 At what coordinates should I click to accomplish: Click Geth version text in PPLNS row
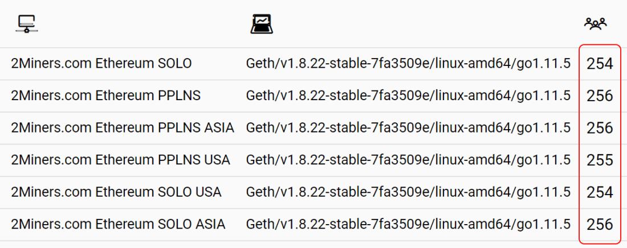coord(408,96)
